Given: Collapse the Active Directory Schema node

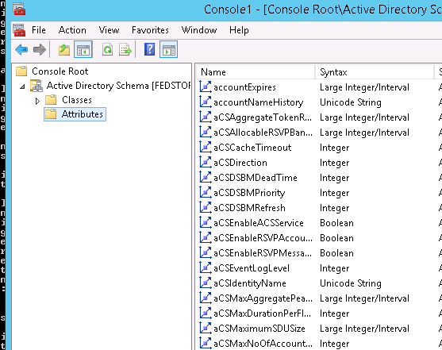Looking at the screenshot, I should (22, 87).
